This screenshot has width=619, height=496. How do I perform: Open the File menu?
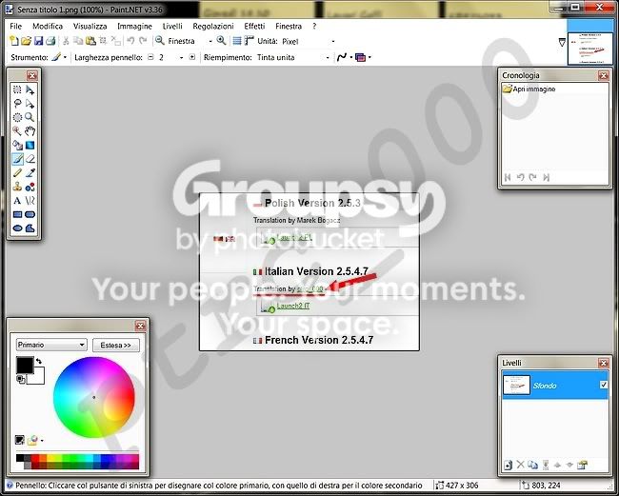(16, 26)
